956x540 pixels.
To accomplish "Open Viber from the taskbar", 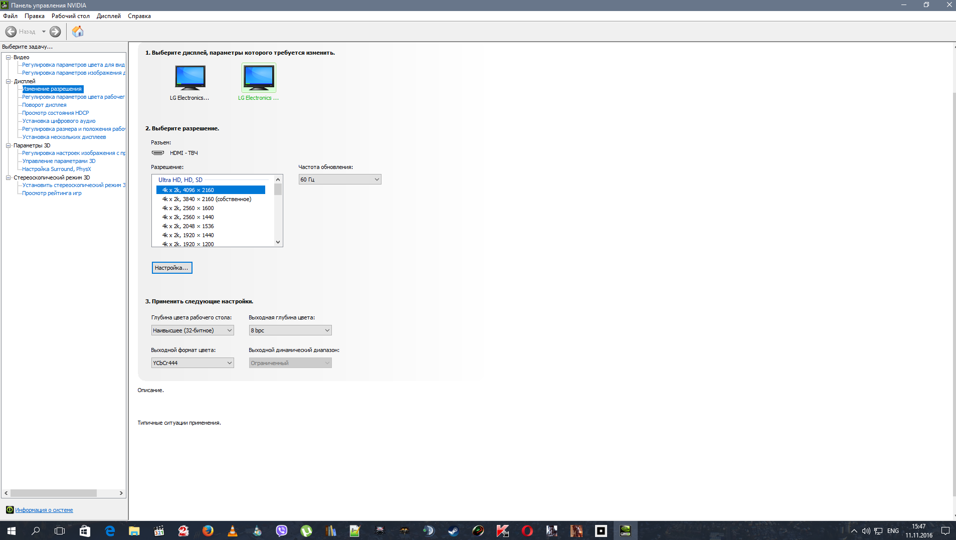I will click(x=282, y=530).
